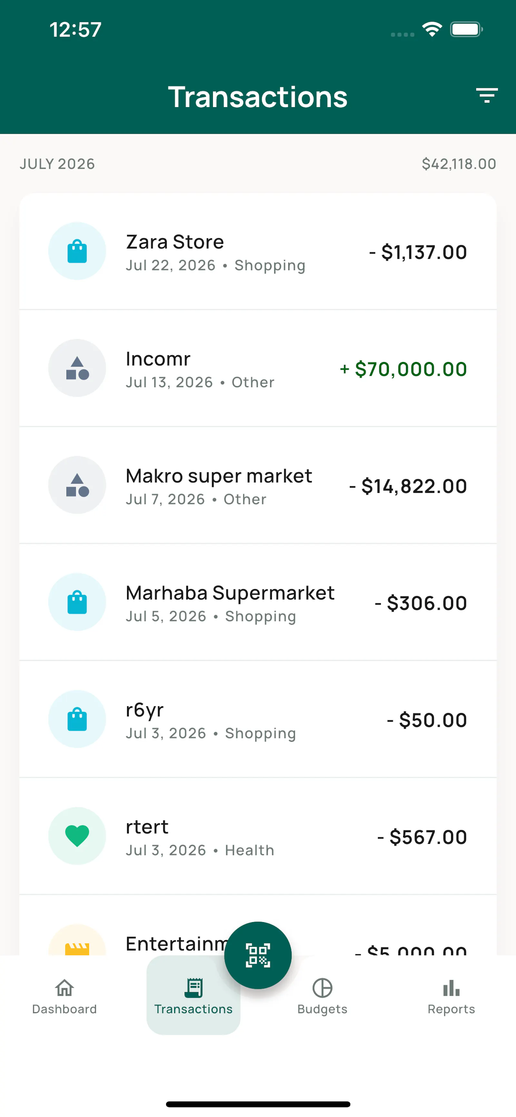Open the Makro super market amount -$14,822.00
Image resolution: width=516 pixels, height=1117 pixels.
[408, 486]
